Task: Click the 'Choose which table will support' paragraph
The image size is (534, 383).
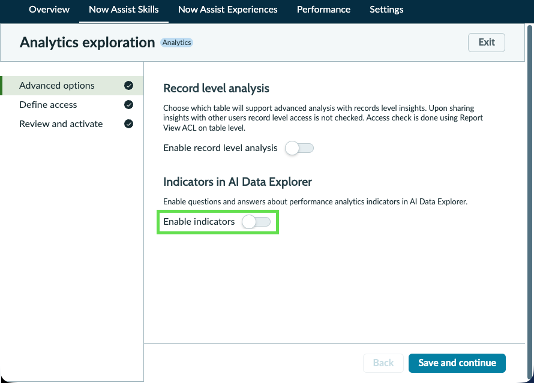Action: pyautogui.click(x=323, y=118)
